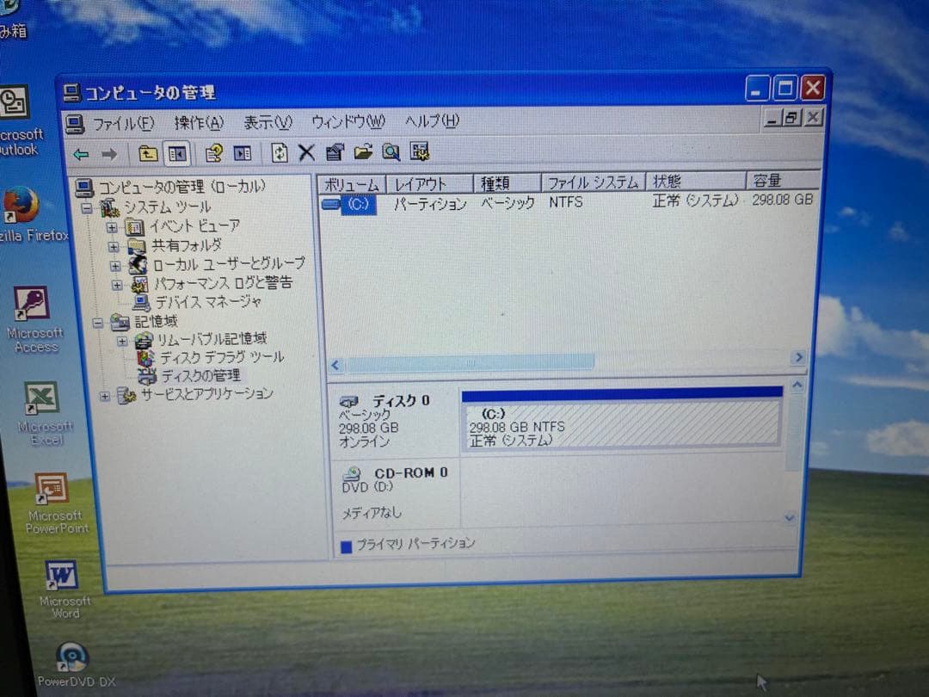Click the Help toolbar icon with question mark
Screen dimensions: 929x697
click(x=213, y=152)
